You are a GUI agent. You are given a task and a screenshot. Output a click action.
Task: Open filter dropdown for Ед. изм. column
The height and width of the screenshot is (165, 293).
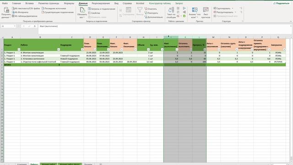tap(162, 49)
